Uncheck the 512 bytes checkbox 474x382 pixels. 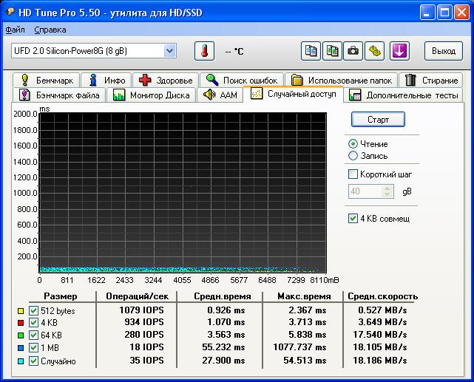click(33, 311)
